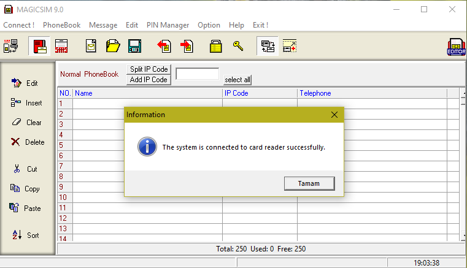The width and height of the screenshot is (467, 268).
Task: Click the yellow padlock PIN icon
Action: click(x=215, y=46)
